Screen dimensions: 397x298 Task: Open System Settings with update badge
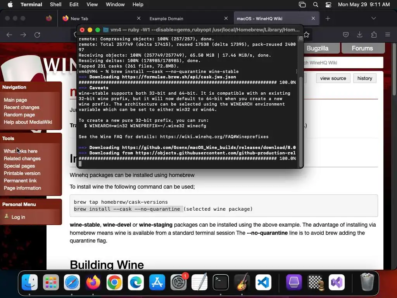coord(178,282)
